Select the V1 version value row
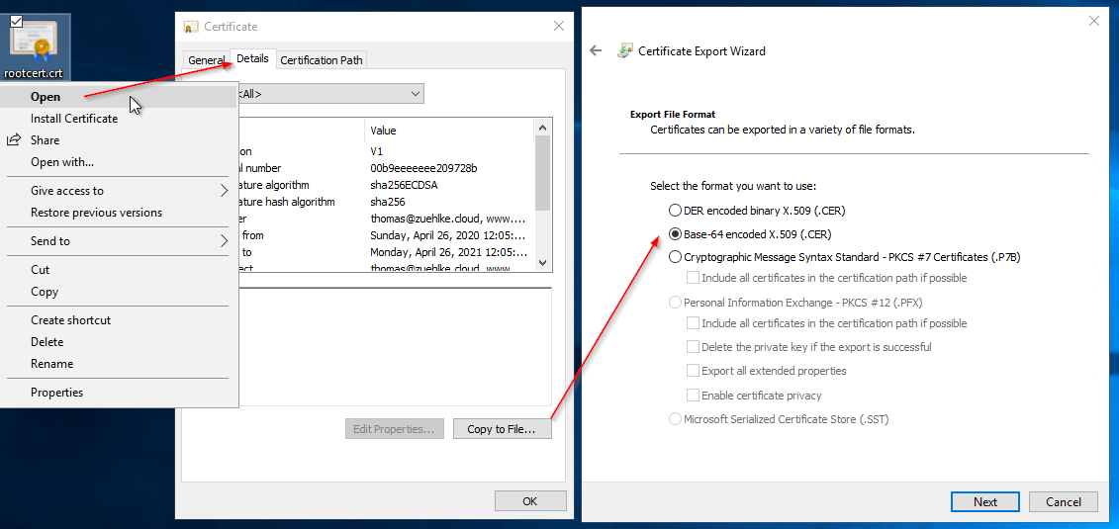The width and height of the screenshot is (1119, 529). (386, 151)
